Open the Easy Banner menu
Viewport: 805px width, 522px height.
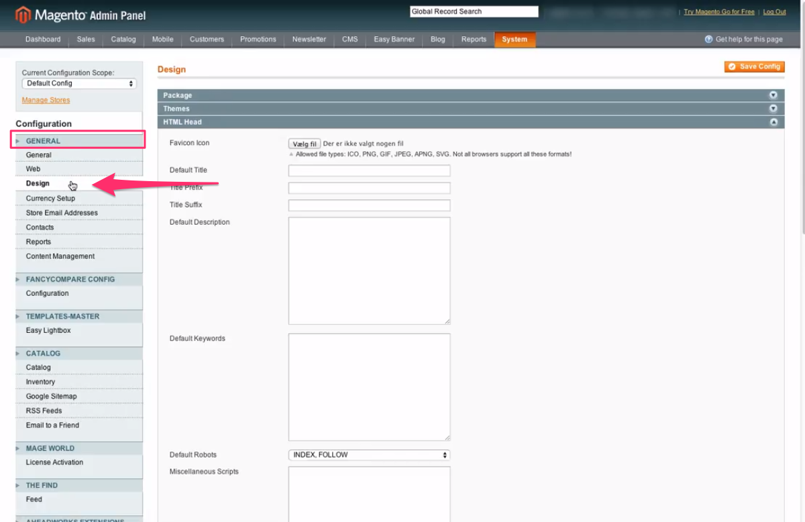(x=394, y=40)
